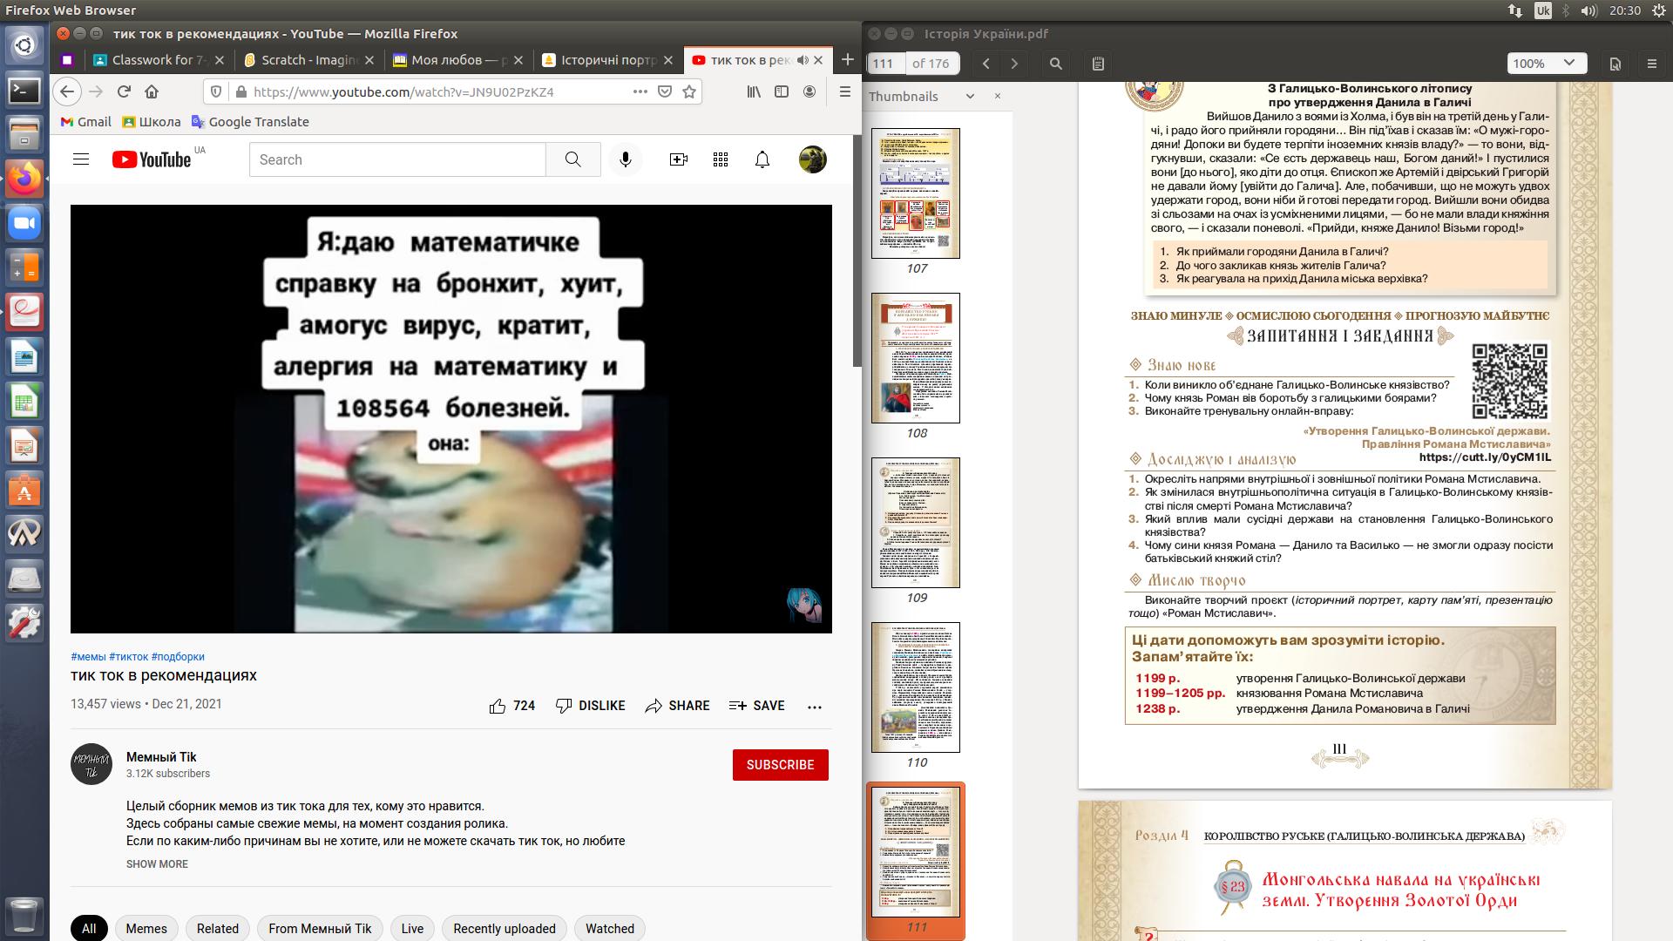Open page 108 thumbnail
The height and width of the screenshot is (941, 1673).
pyautogui.click(x=916, y=358)
